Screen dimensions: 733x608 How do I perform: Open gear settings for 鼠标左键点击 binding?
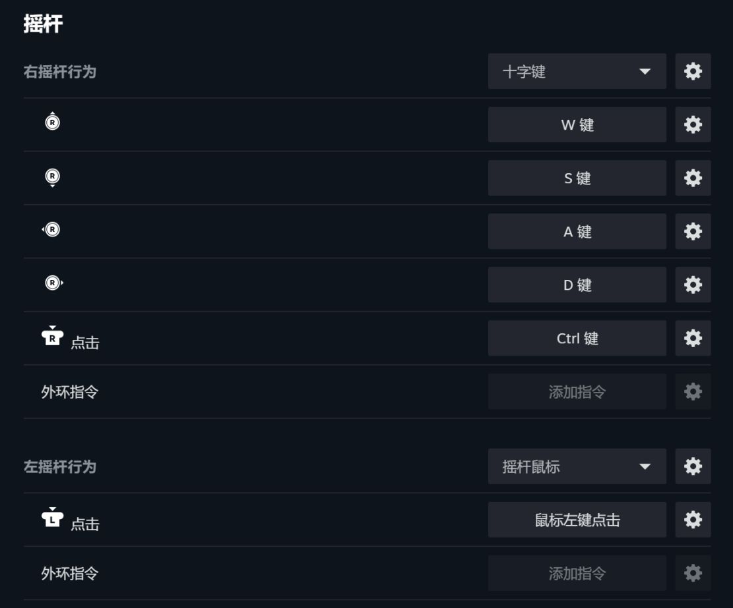(693, 520)
